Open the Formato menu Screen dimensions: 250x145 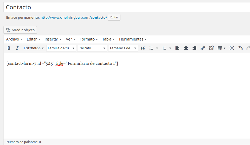click(x=89, y=39)
